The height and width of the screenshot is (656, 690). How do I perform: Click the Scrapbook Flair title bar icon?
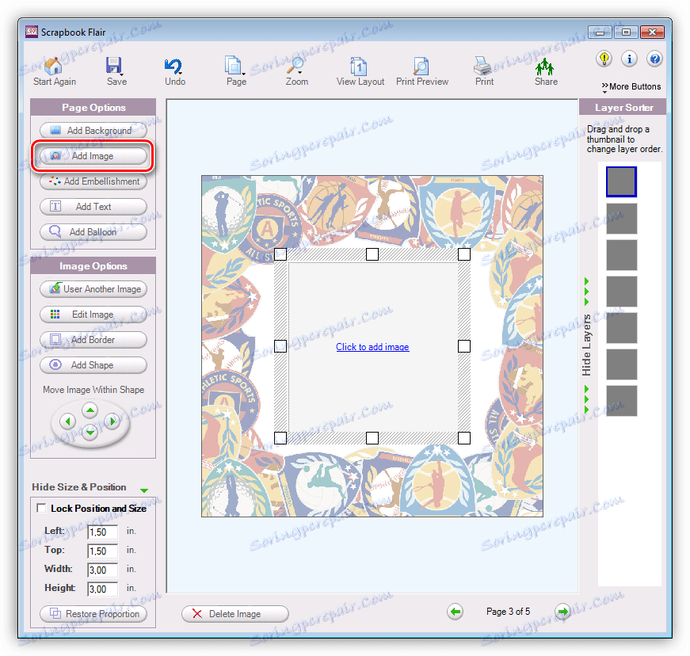pos(32,32)
